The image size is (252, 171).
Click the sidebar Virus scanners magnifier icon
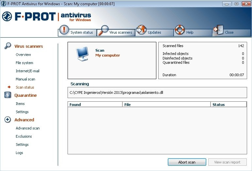8,46
